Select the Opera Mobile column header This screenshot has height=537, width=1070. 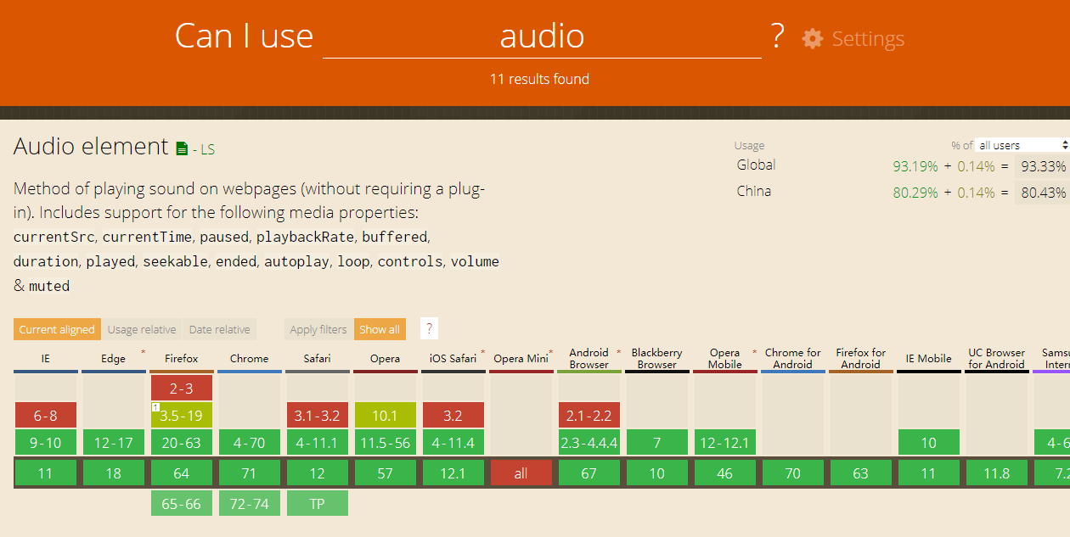click(724, 359)
